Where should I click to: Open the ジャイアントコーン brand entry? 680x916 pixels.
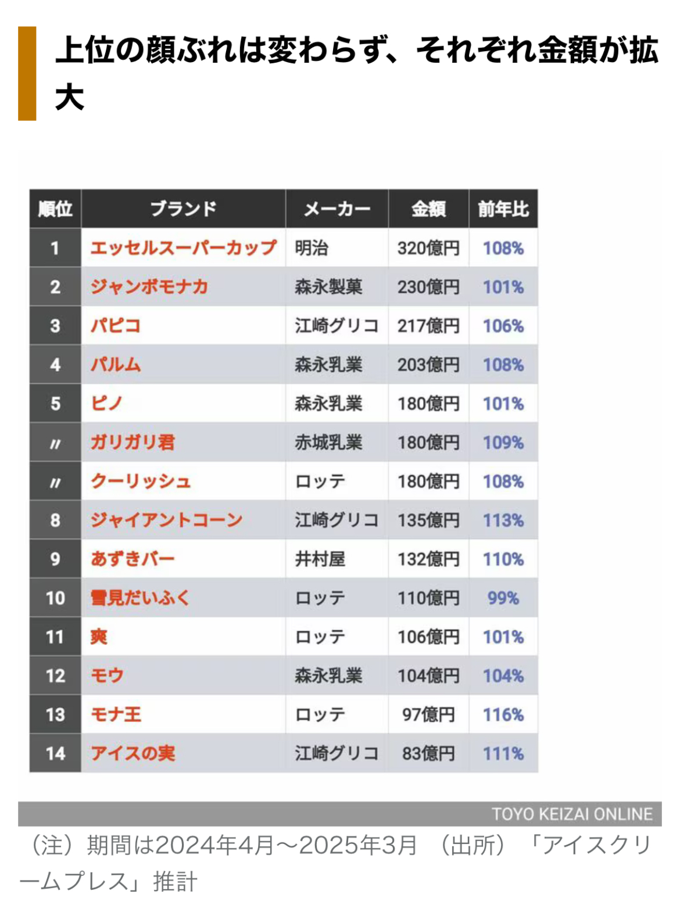coord(166,520)
